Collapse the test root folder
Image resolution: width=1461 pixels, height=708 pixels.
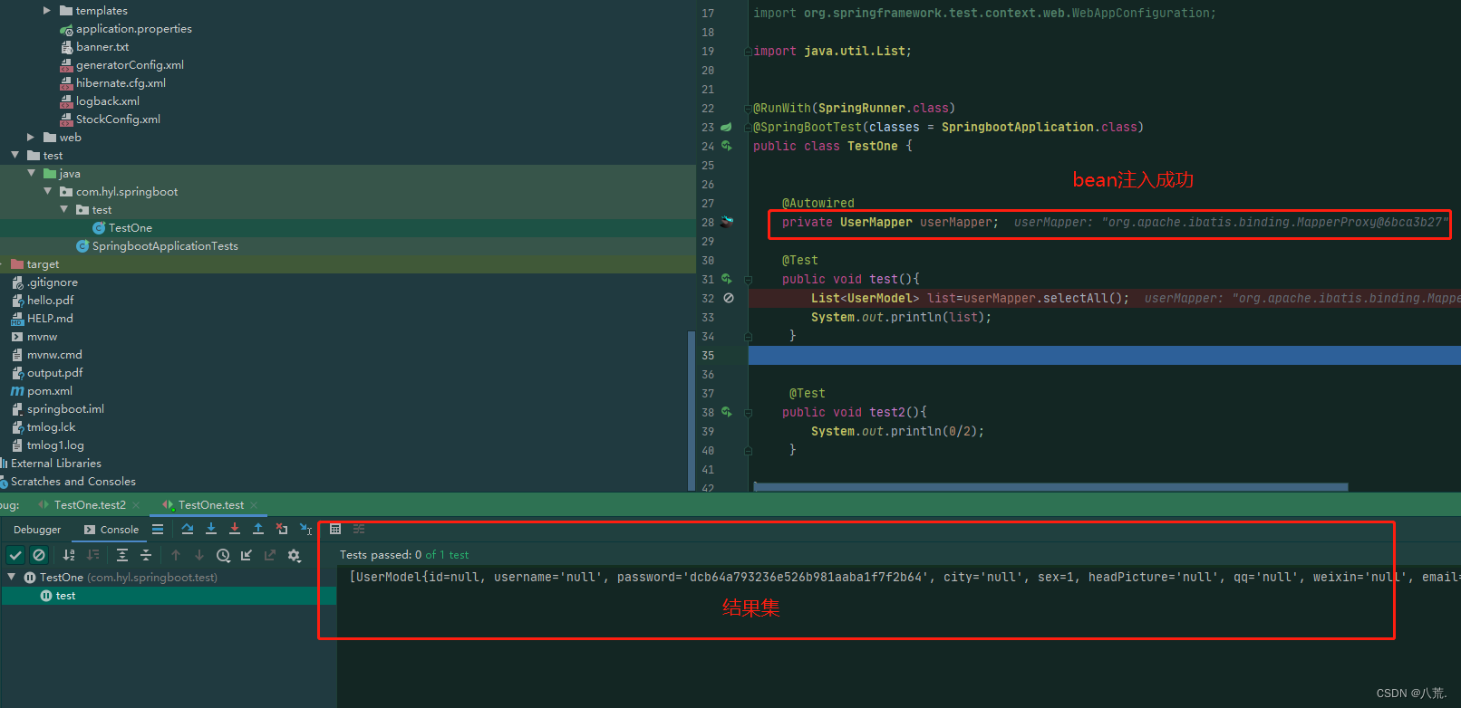(x=15, y=156)
